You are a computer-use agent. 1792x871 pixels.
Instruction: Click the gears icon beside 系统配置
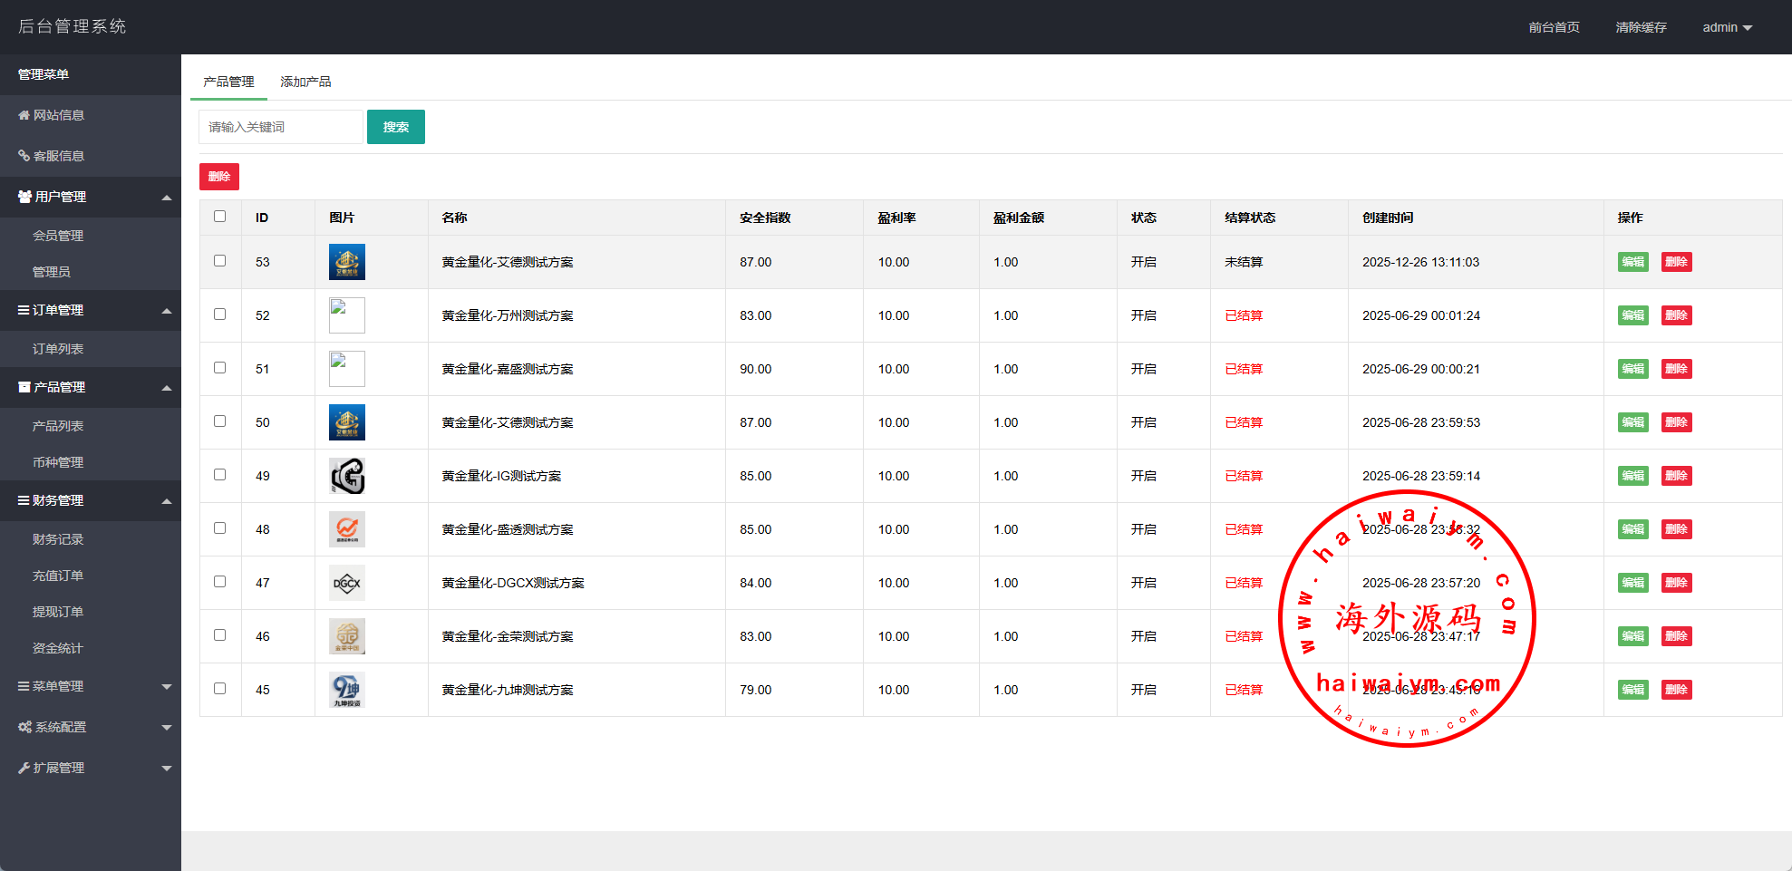point(24,727)
